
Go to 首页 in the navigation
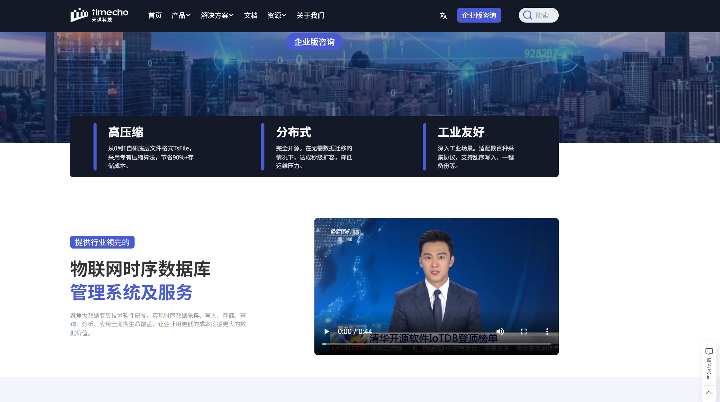click(x=155, y=15)
